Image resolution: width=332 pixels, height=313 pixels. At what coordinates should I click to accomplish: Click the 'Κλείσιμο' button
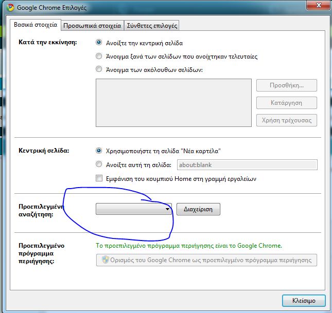coord(304,301)
